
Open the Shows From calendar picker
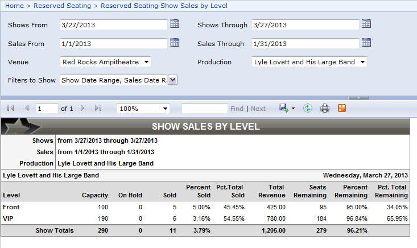175,24
